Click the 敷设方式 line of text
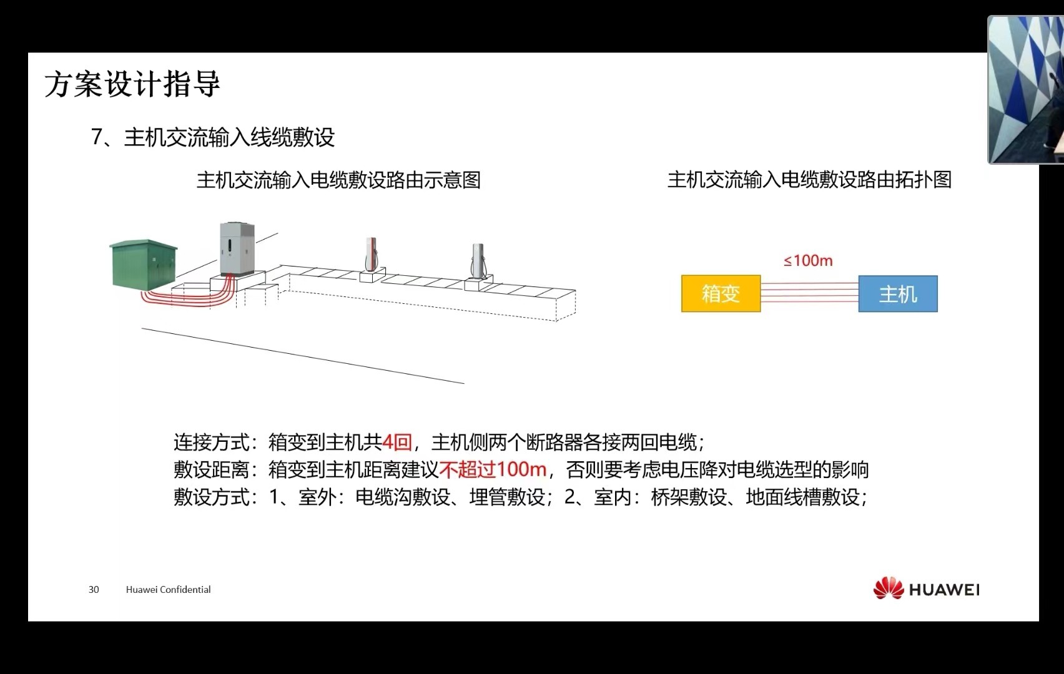This screenshot has height=674, width=1064. pos(521,497)
